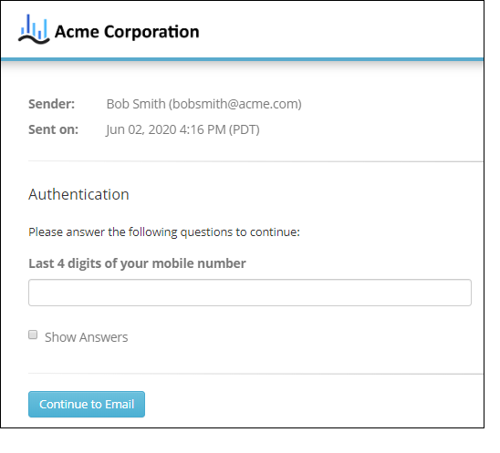Click the Acme Corporation logo icon
Screen dimensions: 500x453
click(34, 29)
